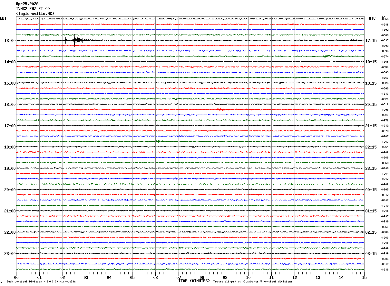Click the DC offset value "-8397"

[x=385, y=40]
